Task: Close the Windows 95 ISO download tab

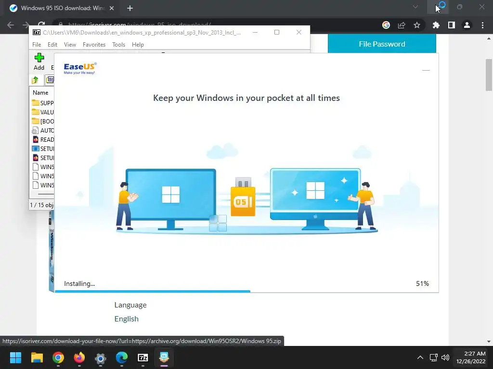Action: tap(112, 8)
